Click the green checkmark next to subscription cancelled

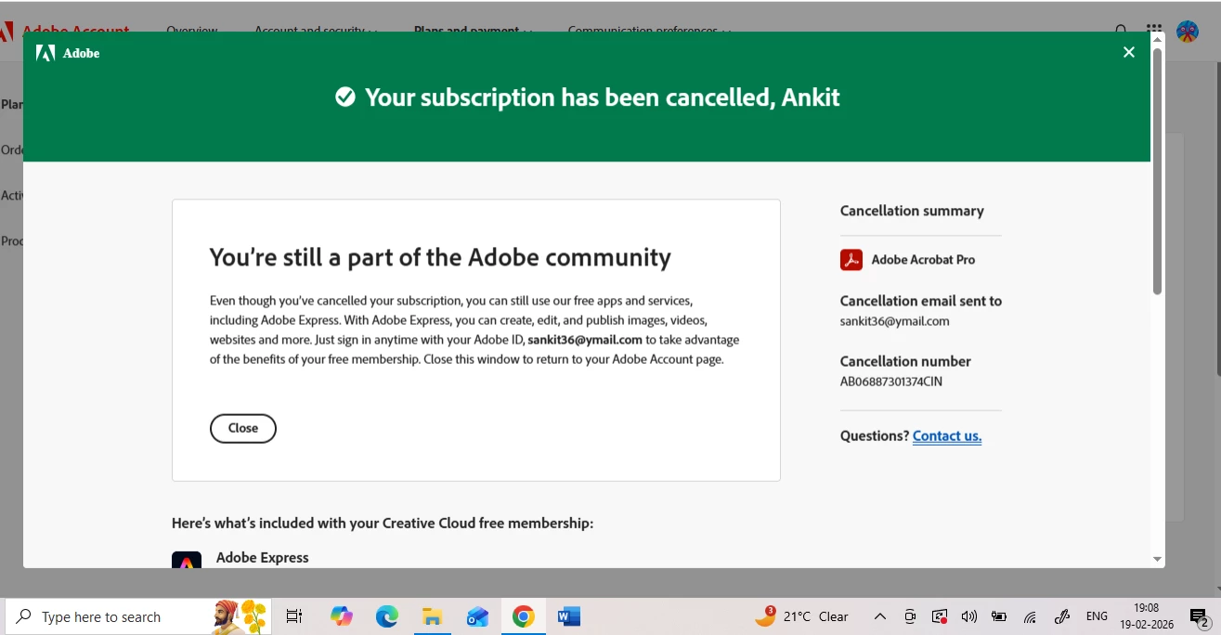coord(345,97)
